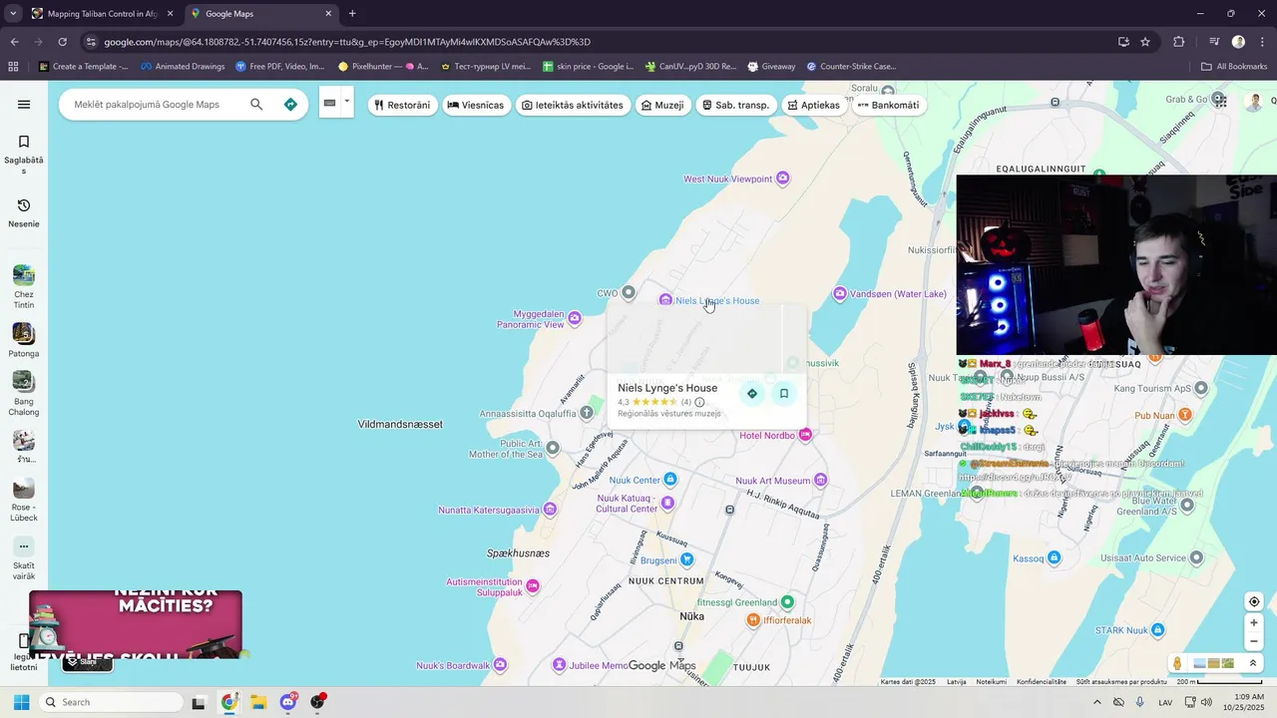Click Brugseni store marker
Screen dimensions: 1277x718
click(686, 560)
